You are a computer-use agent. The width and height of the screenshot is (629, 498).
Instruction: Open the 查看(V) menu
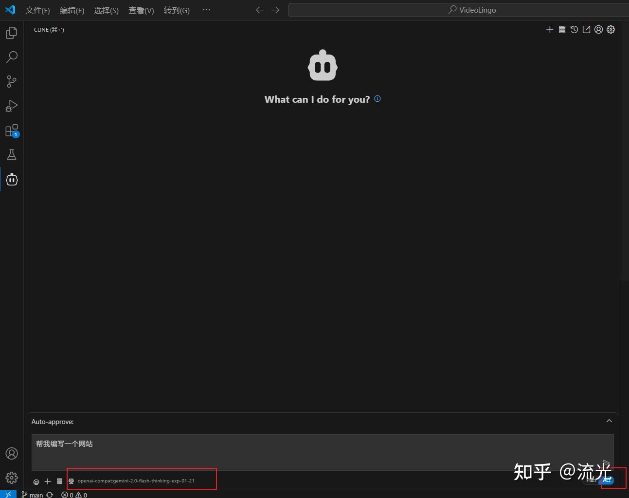141,10
